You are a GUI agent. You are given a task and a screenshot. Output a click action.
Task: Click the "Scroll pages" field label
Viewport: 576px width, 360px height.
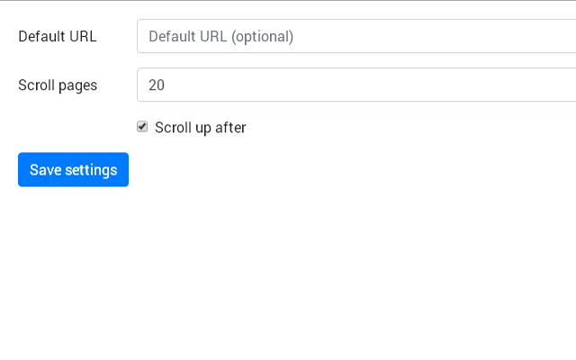point(58,85)
